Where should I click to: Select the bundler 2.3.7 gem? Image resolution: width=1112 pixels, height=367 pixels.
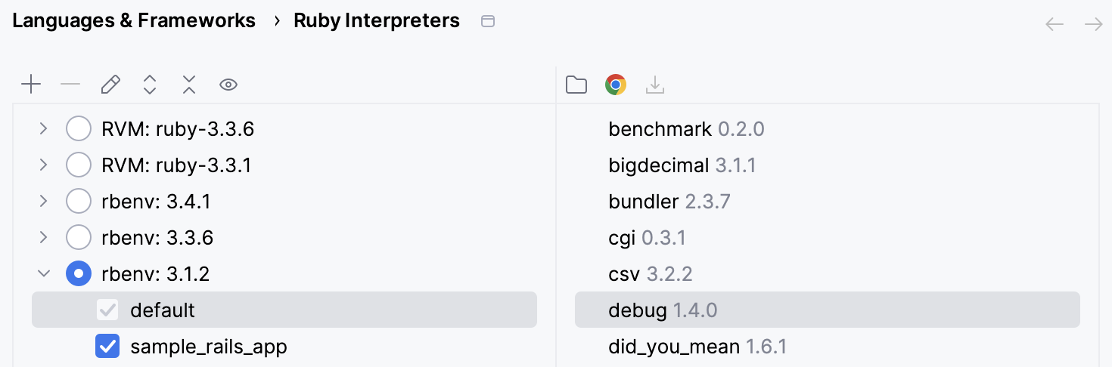pos(669,202)
